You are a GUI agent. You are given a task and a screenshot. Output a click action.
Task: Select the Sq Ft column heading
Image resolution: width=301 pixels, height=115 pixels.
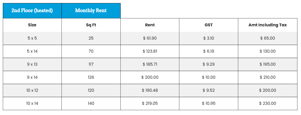coord(91,25)
